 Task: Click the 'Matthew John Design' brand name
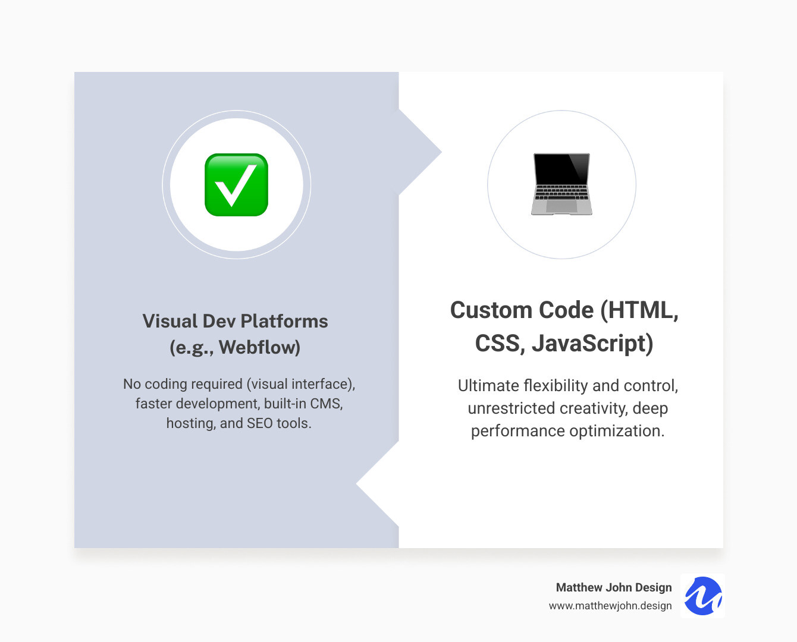pos(614,587)
